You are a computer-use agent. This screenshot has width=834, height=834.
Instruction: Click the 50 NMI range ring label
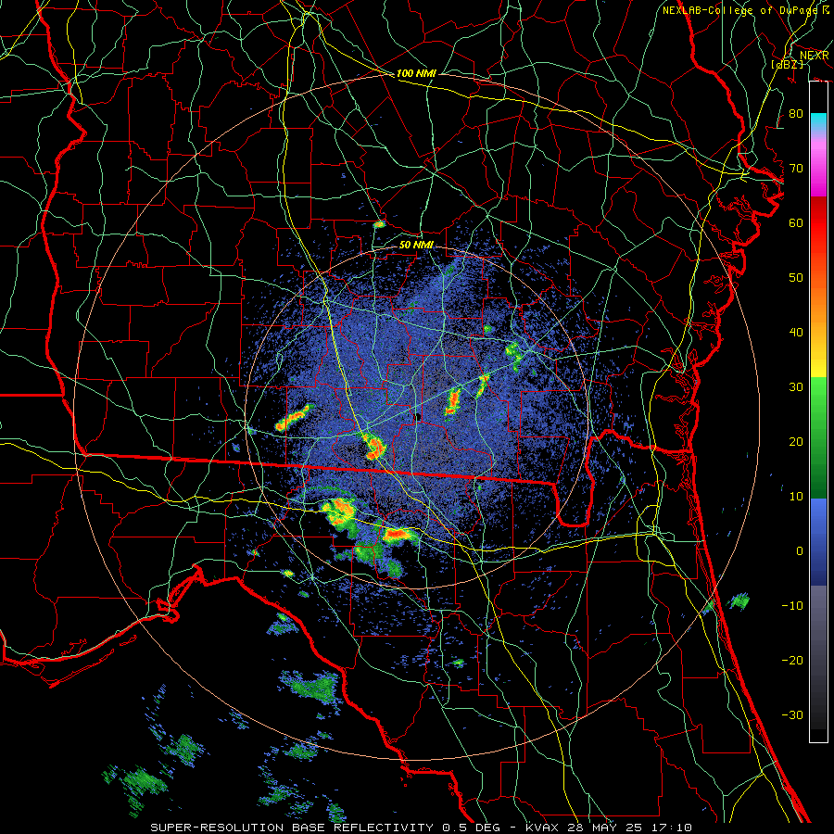(416, 245)
